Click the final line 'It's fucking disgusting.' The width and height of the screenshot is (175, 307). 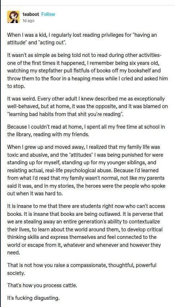tap(33, 298)
